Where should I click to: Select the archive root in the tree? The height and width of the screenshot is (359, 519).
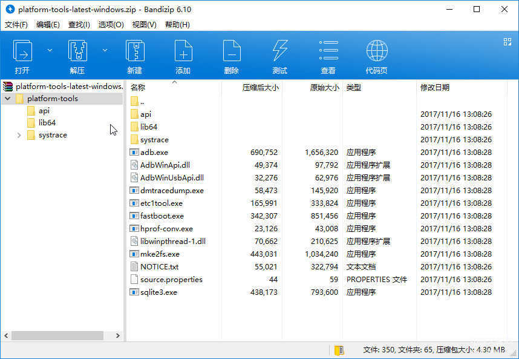coord(64,87)
